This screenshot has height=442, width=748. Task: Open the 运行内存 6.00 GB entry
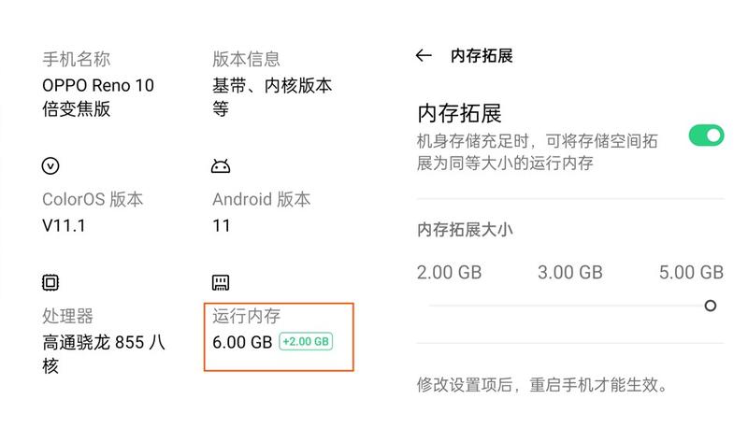279,336
